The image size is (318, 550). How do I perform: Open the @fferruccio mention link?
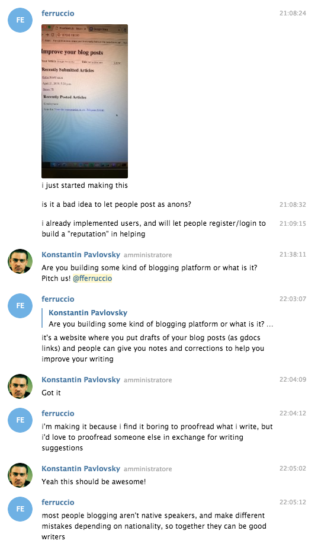(92, 279)
